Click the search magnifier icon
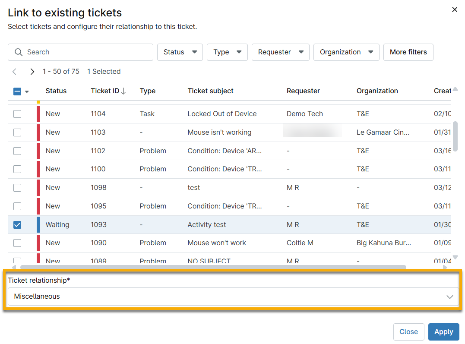 (18, 52)
